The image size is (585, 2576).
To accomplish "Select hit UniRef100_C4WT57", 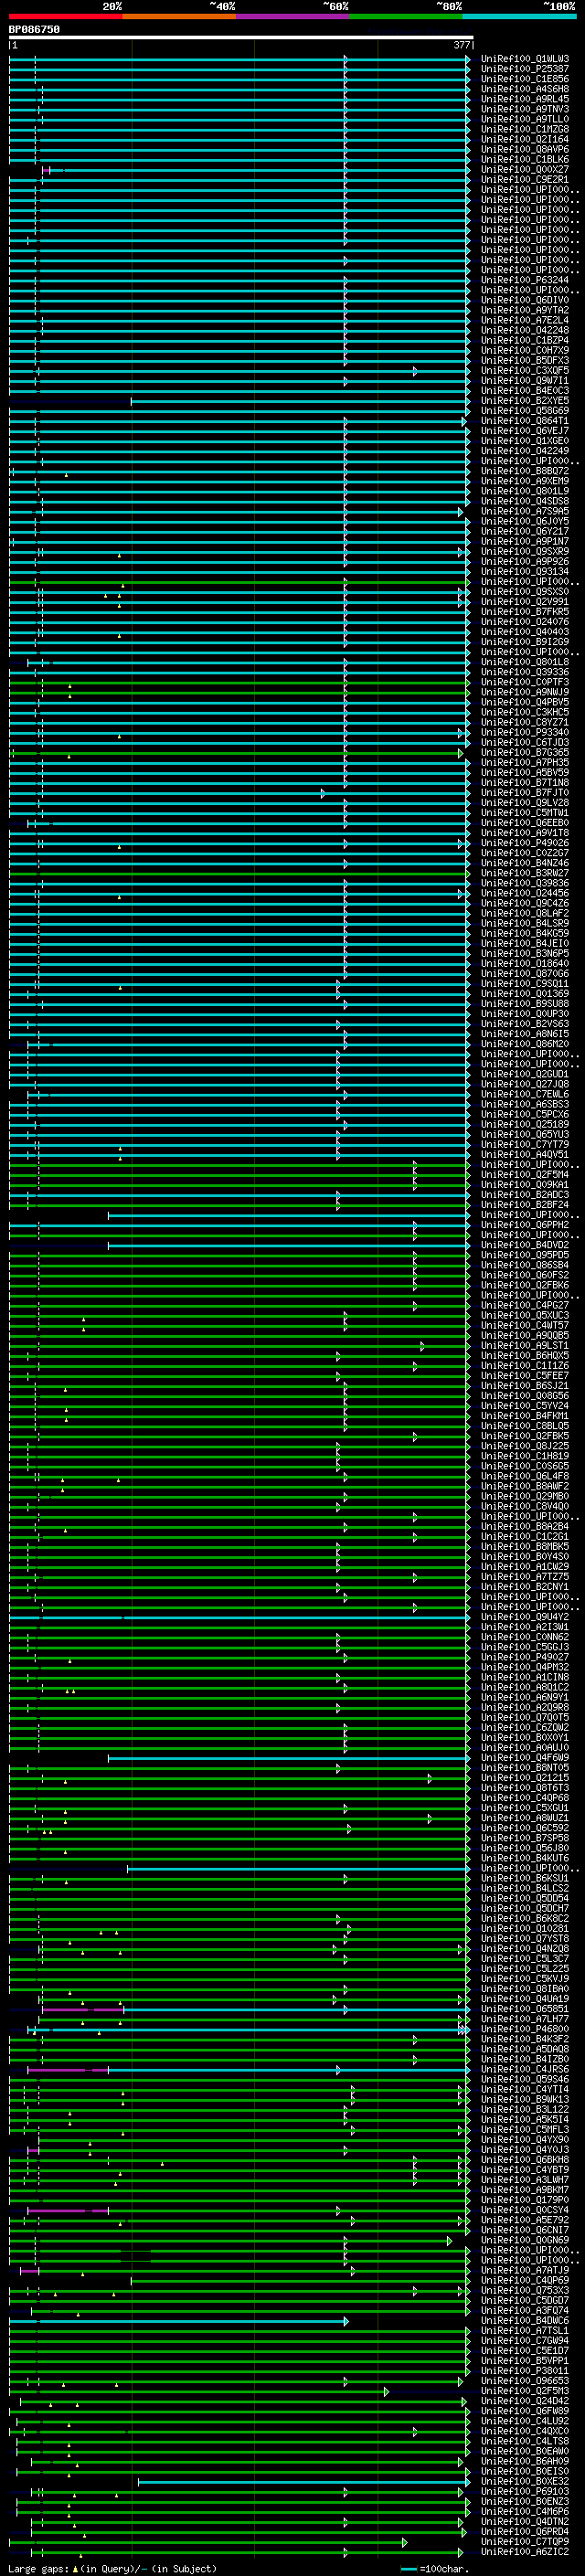I will pos(524,1325).
